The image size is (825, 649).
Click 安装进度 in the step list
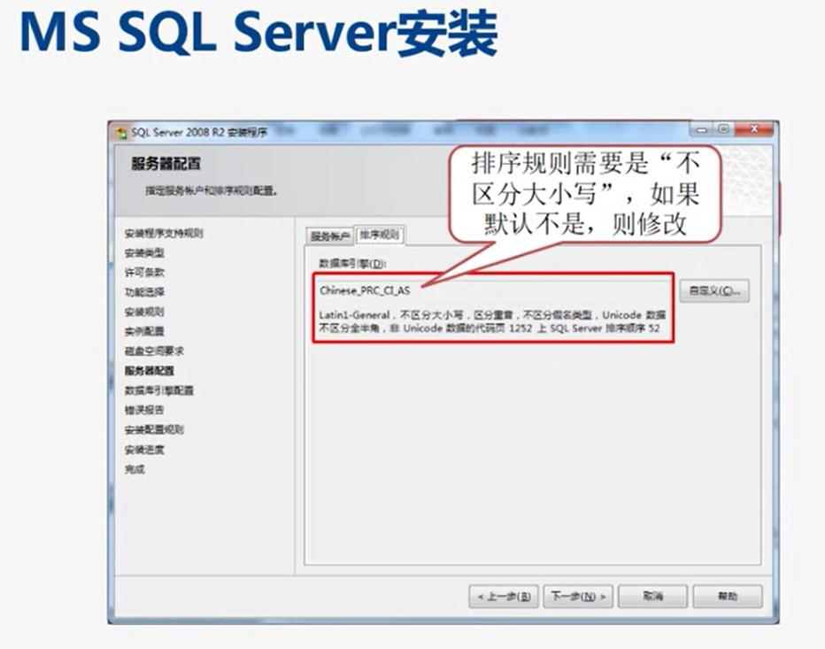point(144,449)
